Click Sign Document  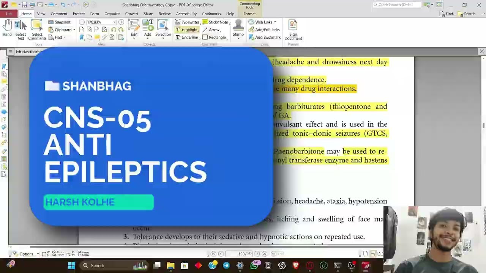293,30
